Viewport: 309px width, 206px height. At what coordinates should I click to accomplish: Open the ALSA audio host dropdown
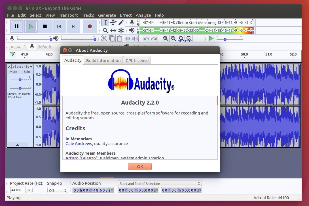pos(18,47)
